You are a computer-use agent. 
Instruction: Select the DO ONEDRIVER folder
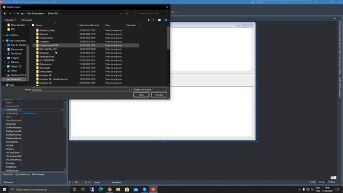(x=47, y=61)
